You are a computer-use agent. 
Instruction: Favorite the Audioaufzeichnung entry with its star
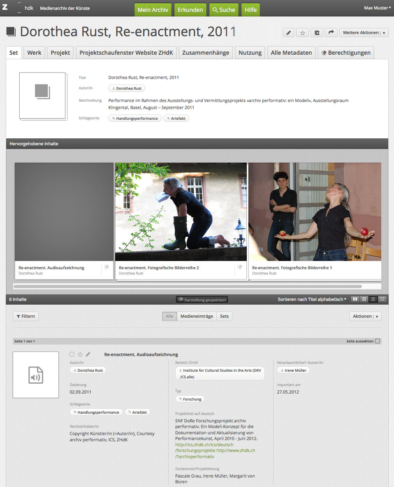pos(80,354)
